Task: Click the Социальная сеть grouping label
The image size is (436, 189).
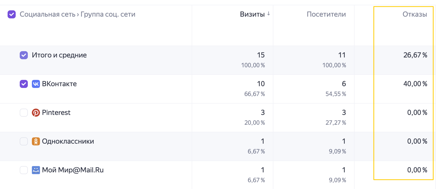Action: (x=48, y=14)
